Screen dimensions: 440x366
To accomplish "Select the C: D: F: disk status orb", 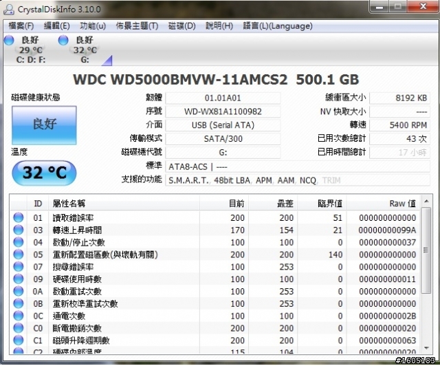I will (9, 40).
